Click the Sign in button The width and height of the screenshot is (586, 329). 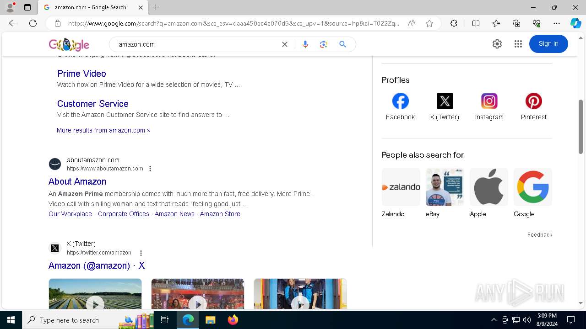tap(548, 44)
